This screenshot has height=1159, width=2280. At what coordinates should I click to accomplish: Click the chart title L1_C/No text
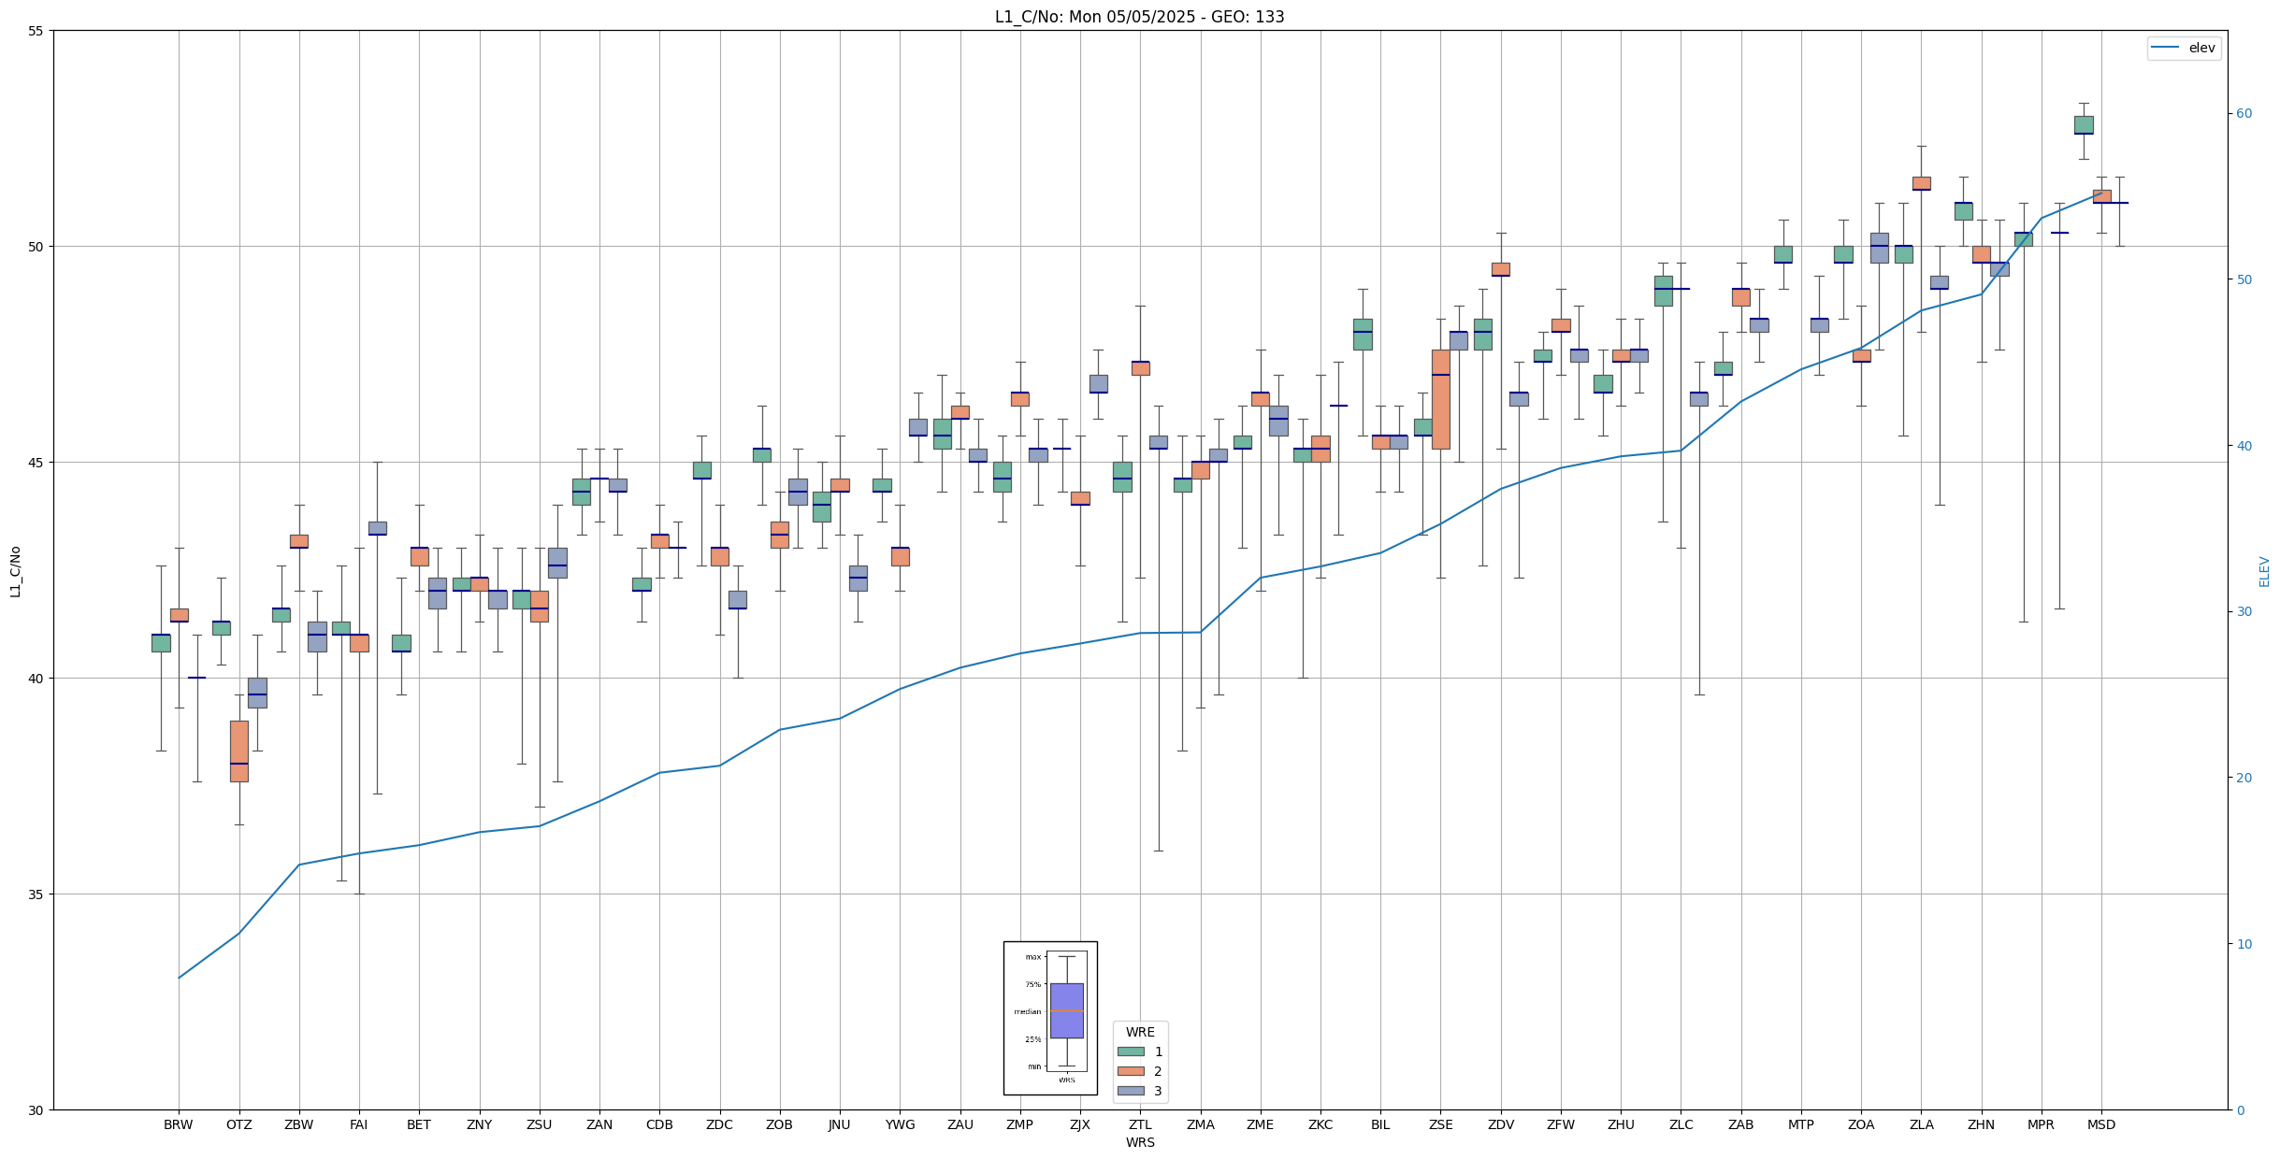[1139, 17]
